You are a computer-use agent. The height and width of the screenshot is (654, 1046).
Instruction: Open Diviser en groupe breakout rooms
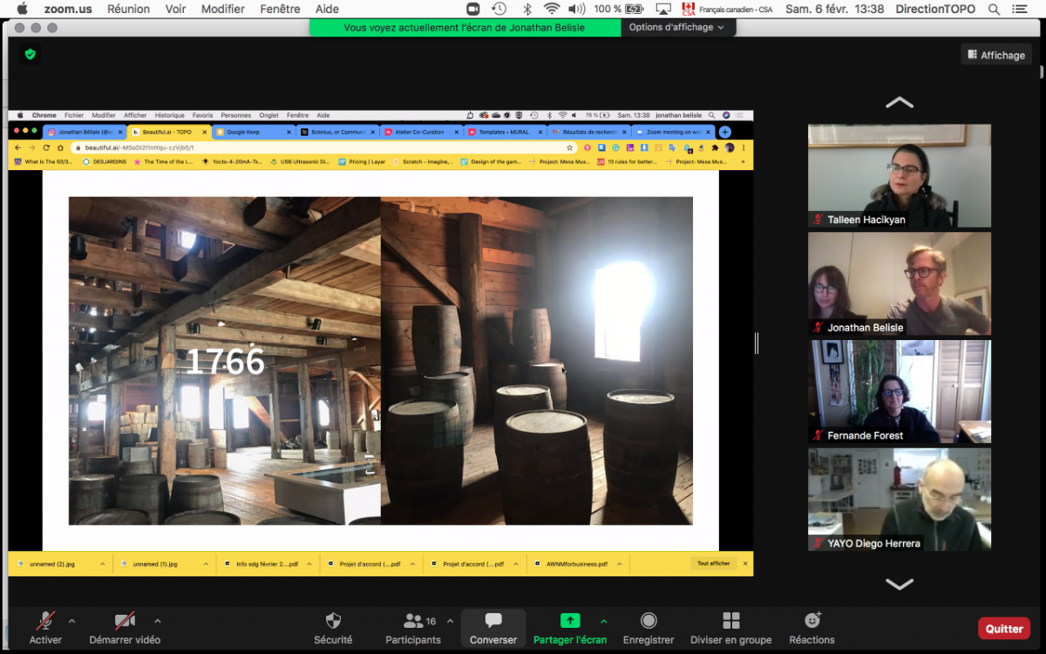[x=730, y=621]
